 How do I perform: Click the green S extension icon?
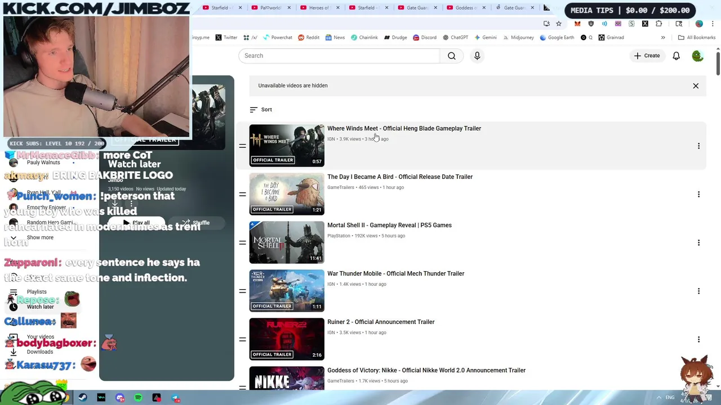631,24
